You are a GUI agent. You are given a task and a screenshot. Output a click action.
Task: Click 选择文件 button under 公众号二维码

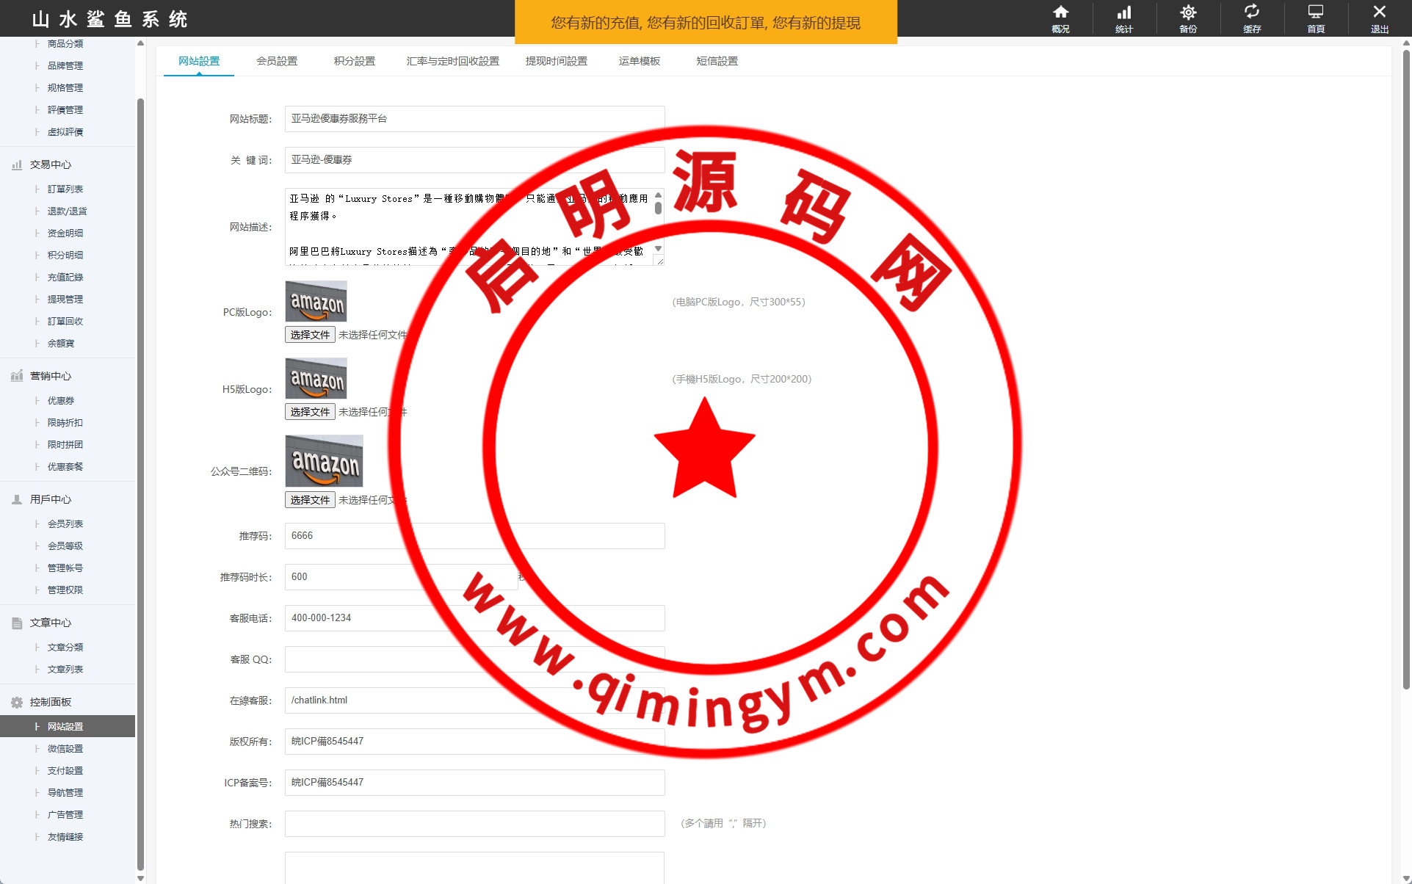310,500
